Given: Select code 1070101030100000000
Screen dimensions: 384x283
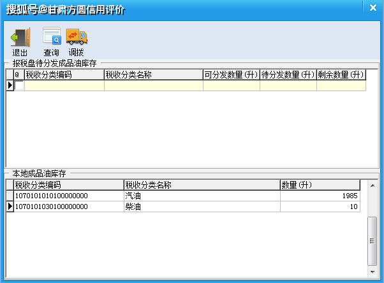Looking at the screenshot, I should click(52, 207).
